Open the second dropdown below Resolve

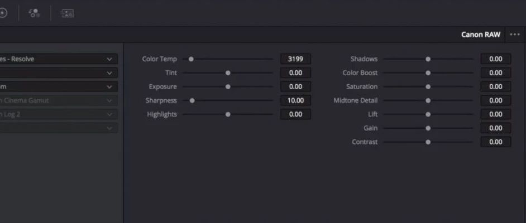[59, 72]
